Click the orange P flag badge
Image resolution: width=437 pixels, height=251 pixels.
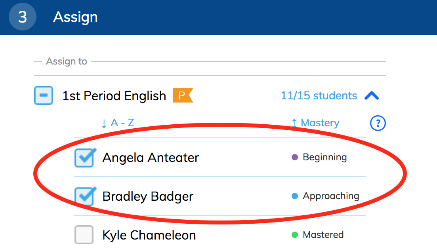point(183,95)
